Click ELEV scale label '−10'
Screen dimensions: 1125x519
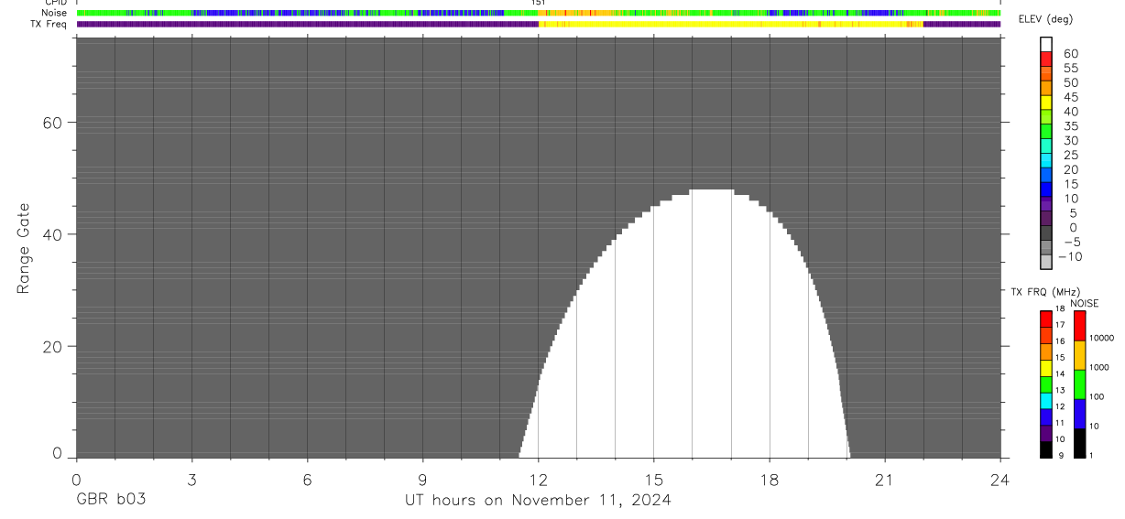(1070, 256)
